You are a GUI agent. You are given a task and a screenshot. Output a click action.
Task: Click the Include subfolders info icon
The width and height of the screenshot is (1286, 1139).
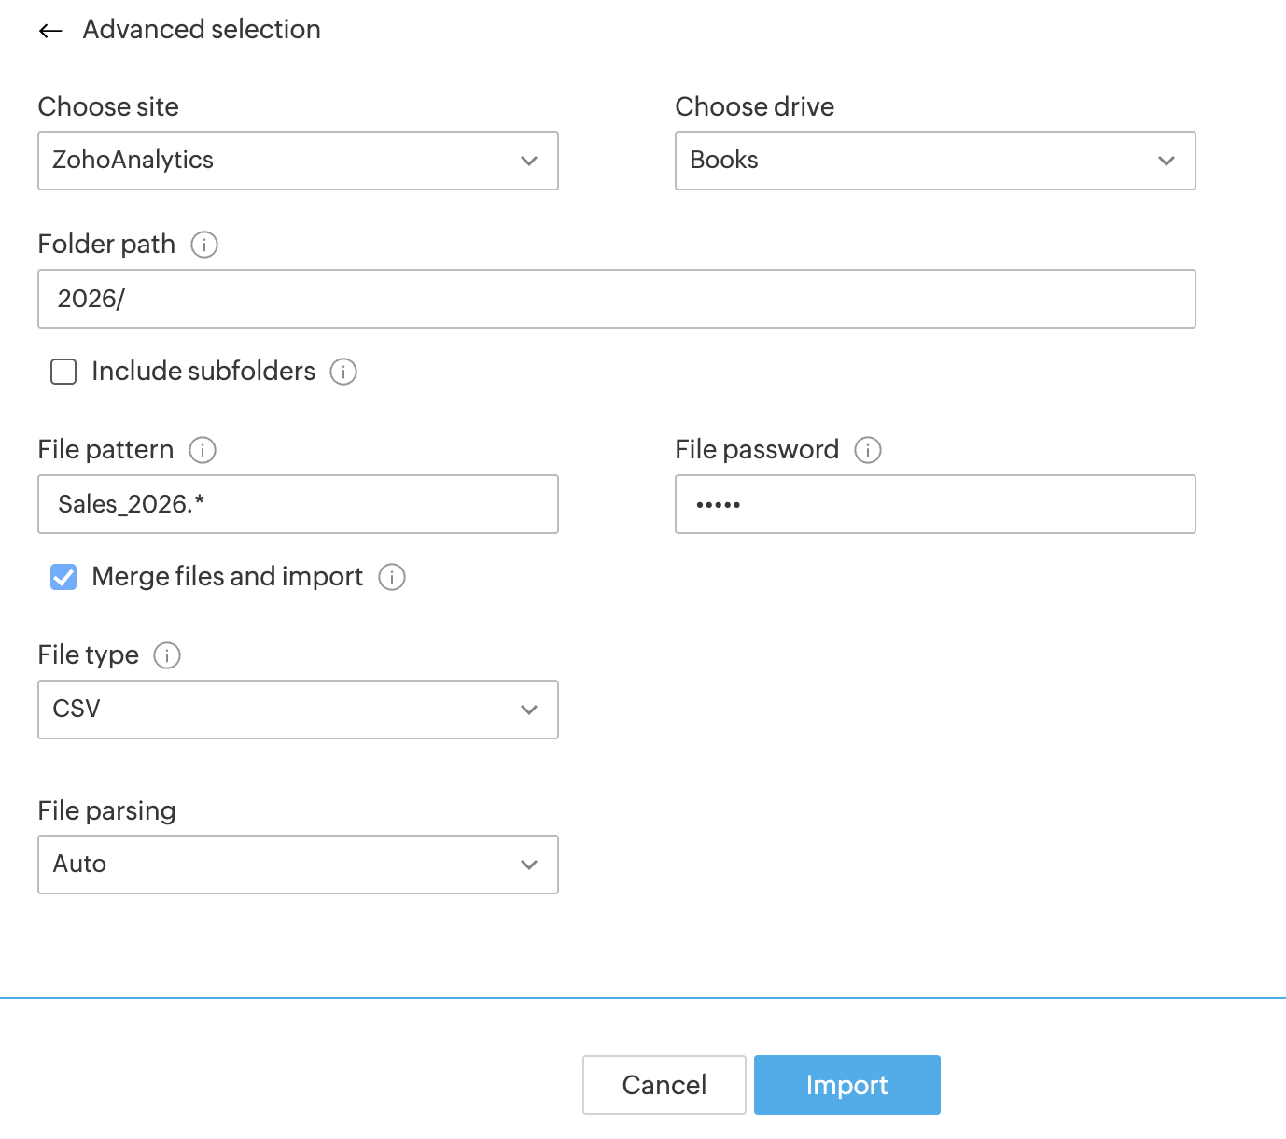click(343, 372)
